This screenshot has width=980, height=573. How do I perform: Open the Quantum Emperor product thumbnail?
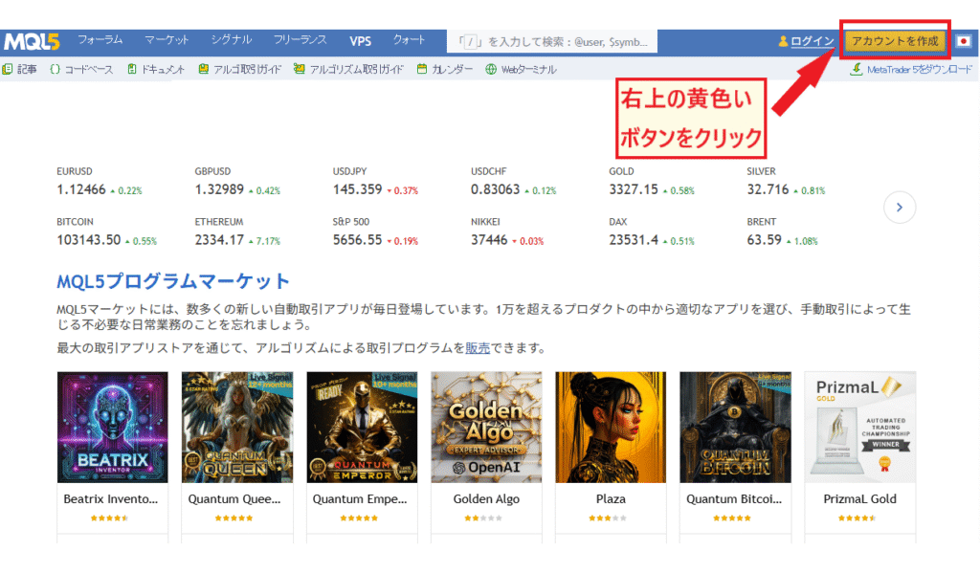[362, 428]
